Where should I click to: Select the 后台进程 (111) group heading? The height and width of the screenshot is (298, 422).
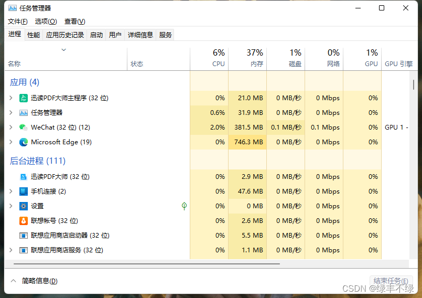[x=38, y=161]
